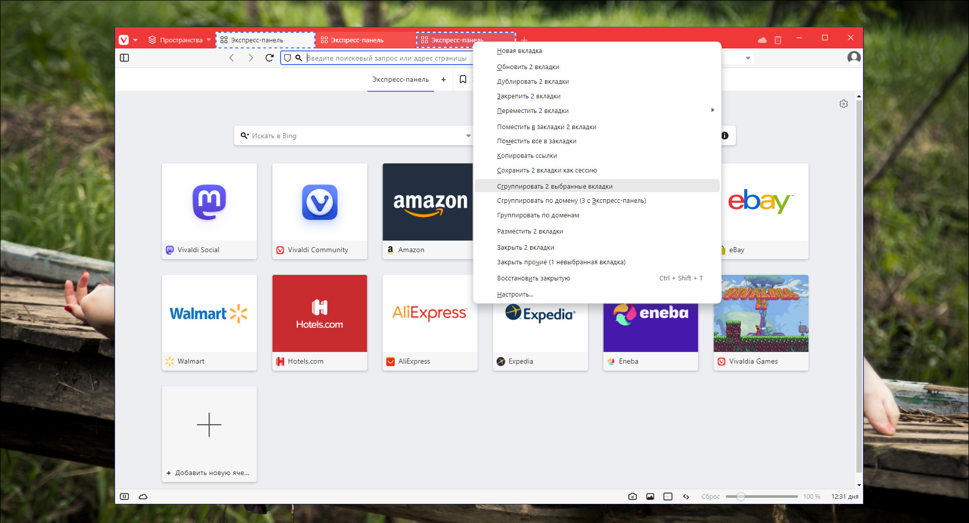Viewport: 969px width, 523px height.
Task: Choose Закрыть прочие (1 невыбранная вкладка)
Action: pos(597,262)
